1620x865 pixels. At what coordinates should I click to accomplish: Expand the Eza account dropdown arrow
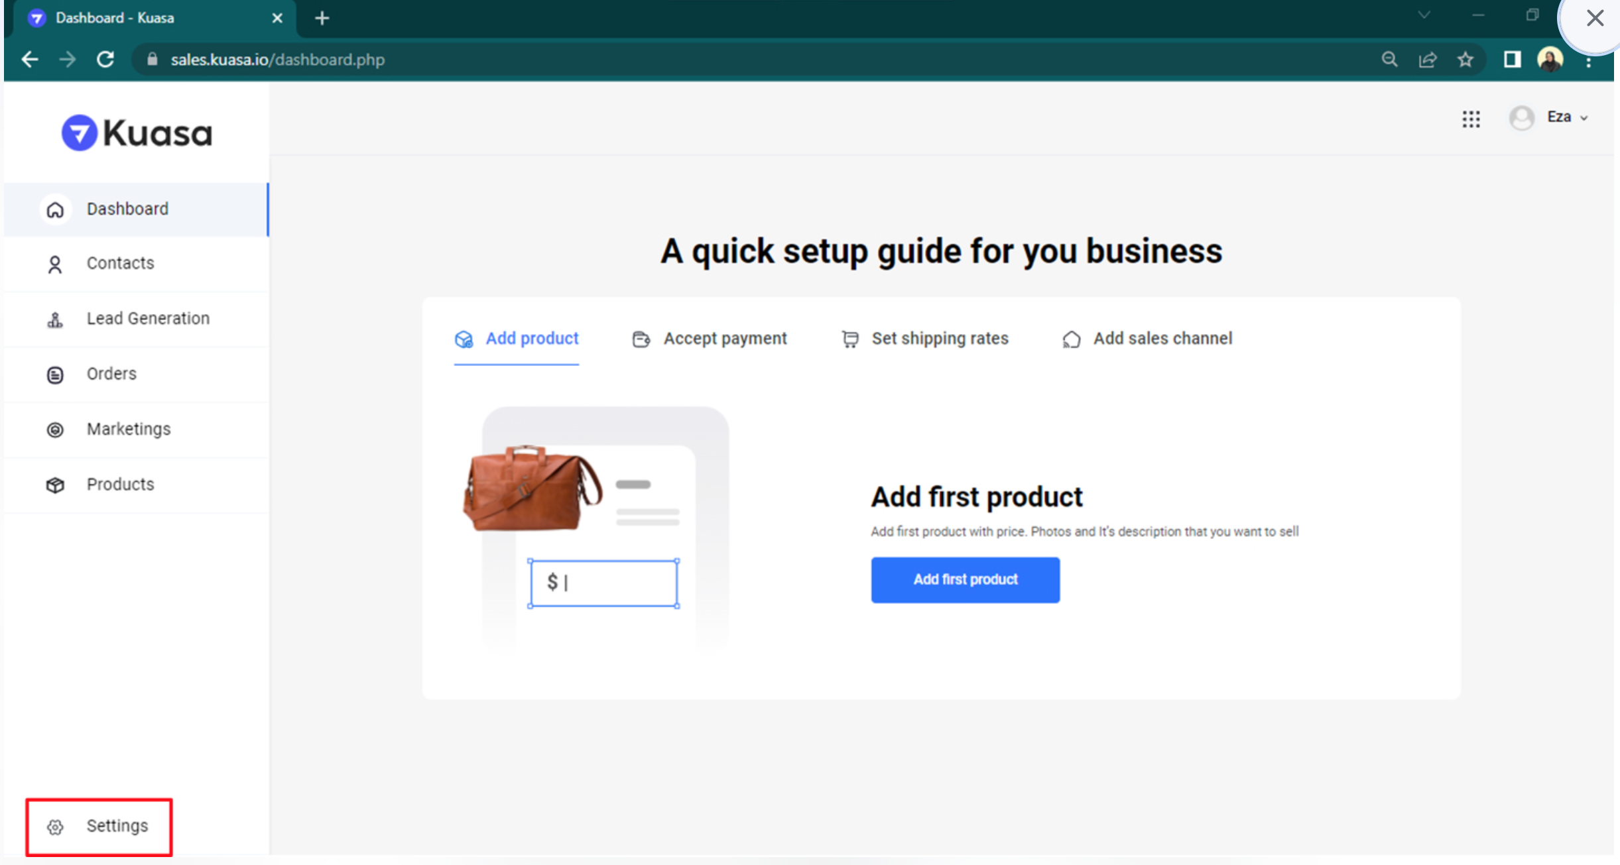(1584, 119)
